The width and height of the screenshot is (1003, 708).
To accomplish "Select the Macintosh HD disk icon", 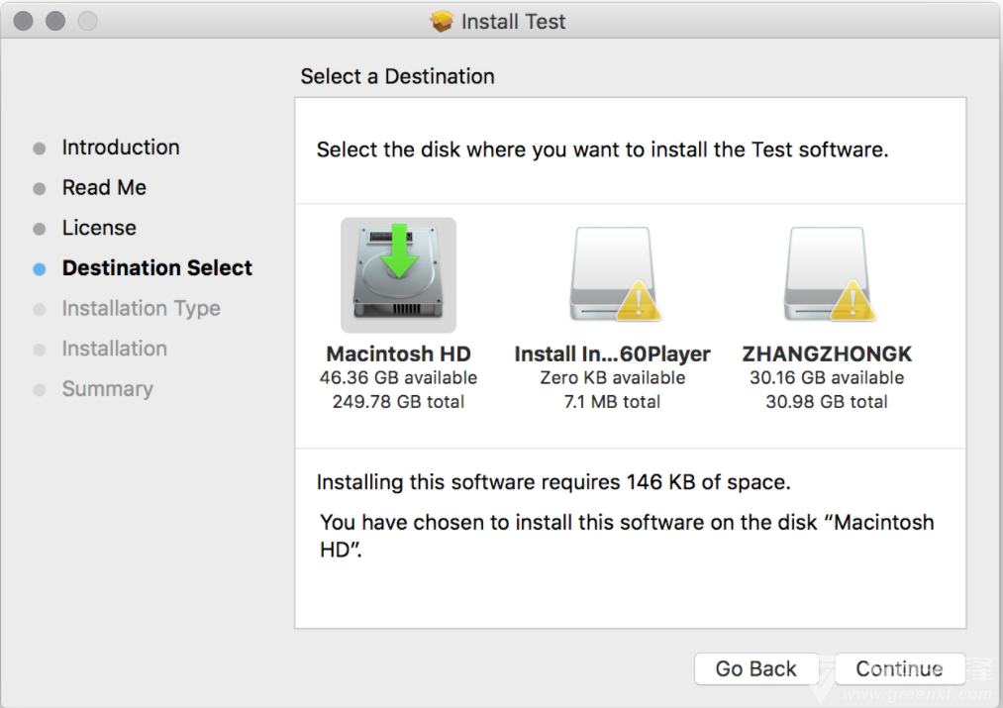I will click(398, 274).
